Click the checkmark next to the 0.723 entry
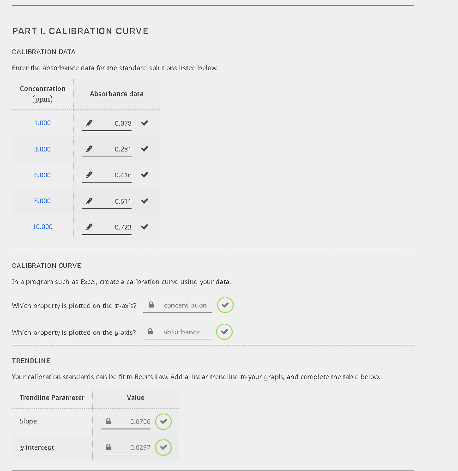 [x=145, y=227]
